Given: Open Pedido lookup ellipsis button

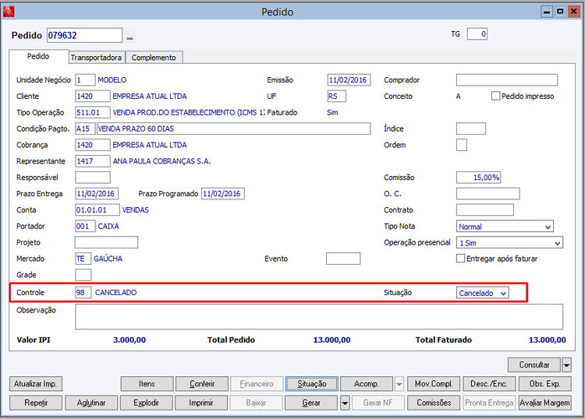Looking at the screenshot, I should [x=129, y=36].
